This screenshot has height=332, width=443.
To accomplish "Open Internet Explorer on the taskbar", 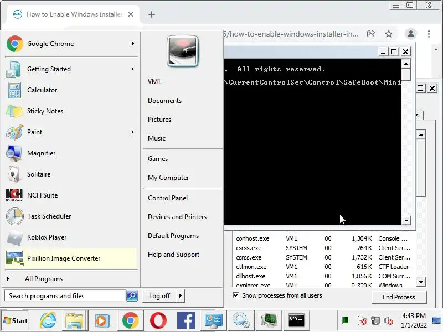I will tap(48, 320).
